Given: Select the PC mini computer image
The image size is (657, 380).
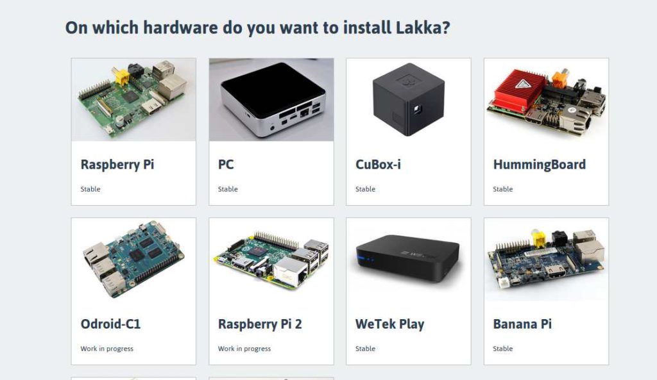Looking at the screenshot, I should [271, 99].
